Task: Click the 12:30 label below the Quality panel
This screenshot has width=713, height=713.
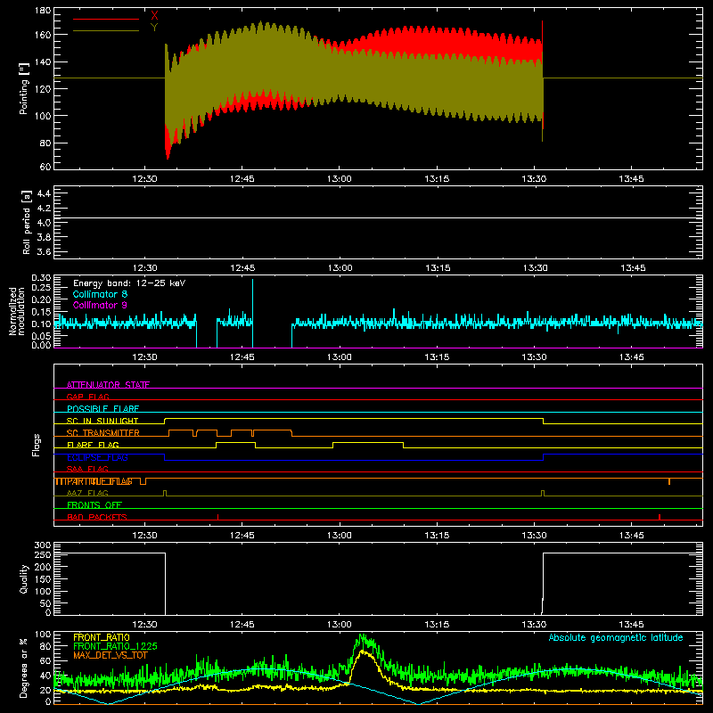Action: 144,625
